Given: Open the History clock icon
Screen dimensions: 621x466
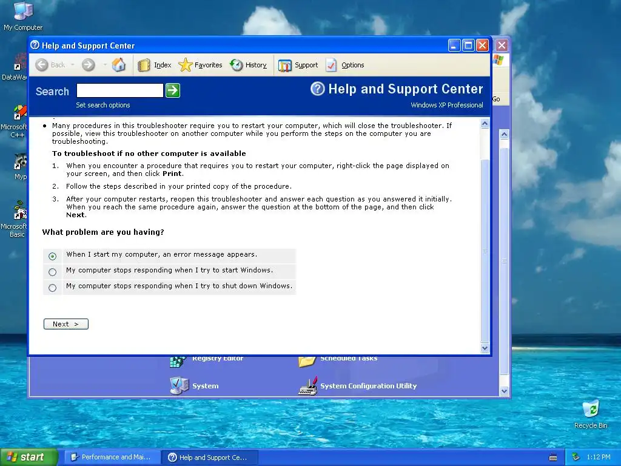Looking at the screenshot, I should [x=237, y=65].
